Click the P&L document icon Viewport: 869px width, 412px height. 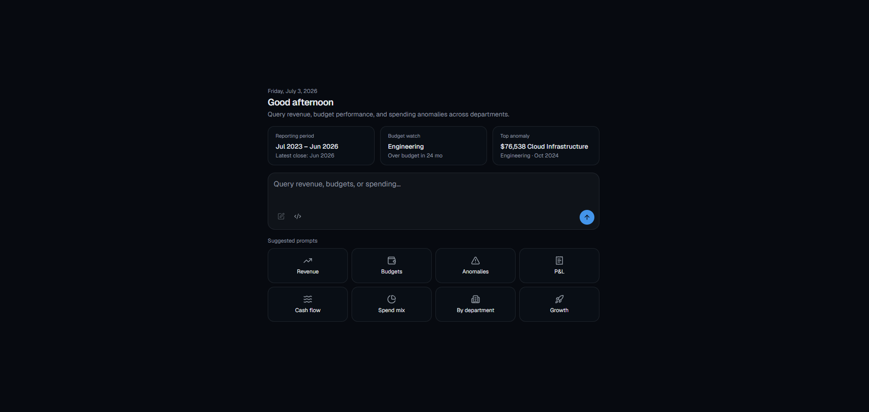559,261
